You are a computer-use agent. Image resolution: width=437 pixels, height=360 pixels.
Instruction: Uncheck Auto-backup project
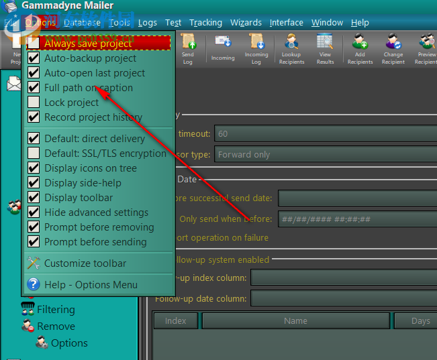[34, 58]
